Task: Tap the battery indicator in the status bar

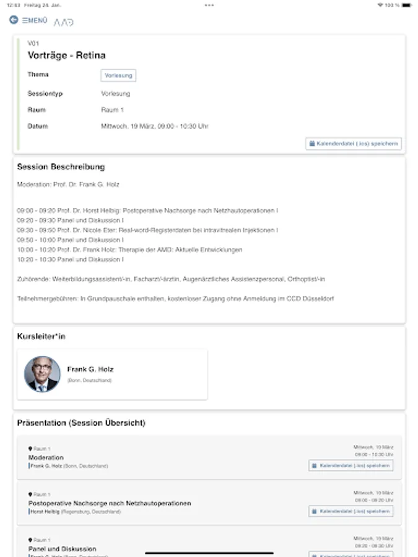Action: 406,5
